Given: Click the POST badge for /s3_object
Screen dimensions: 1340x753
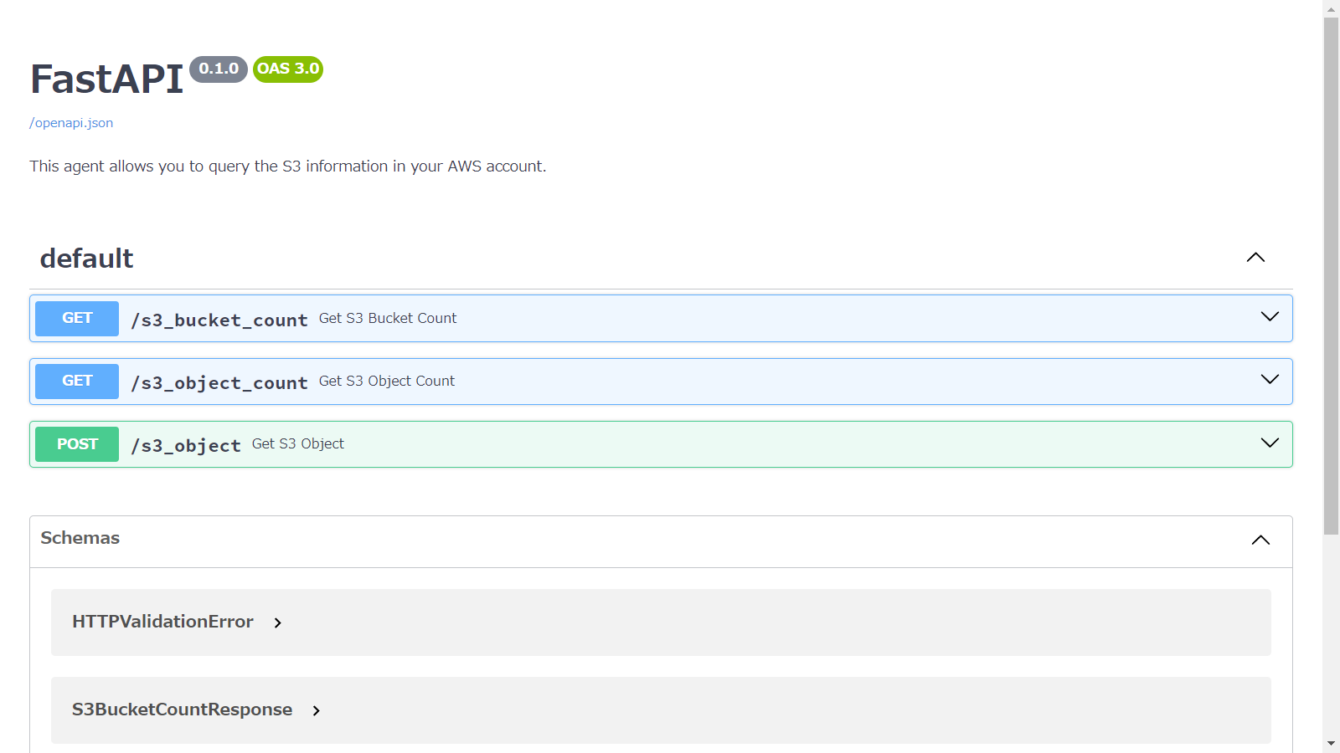Looking at the screenshot, I should (x=77, y=444).
